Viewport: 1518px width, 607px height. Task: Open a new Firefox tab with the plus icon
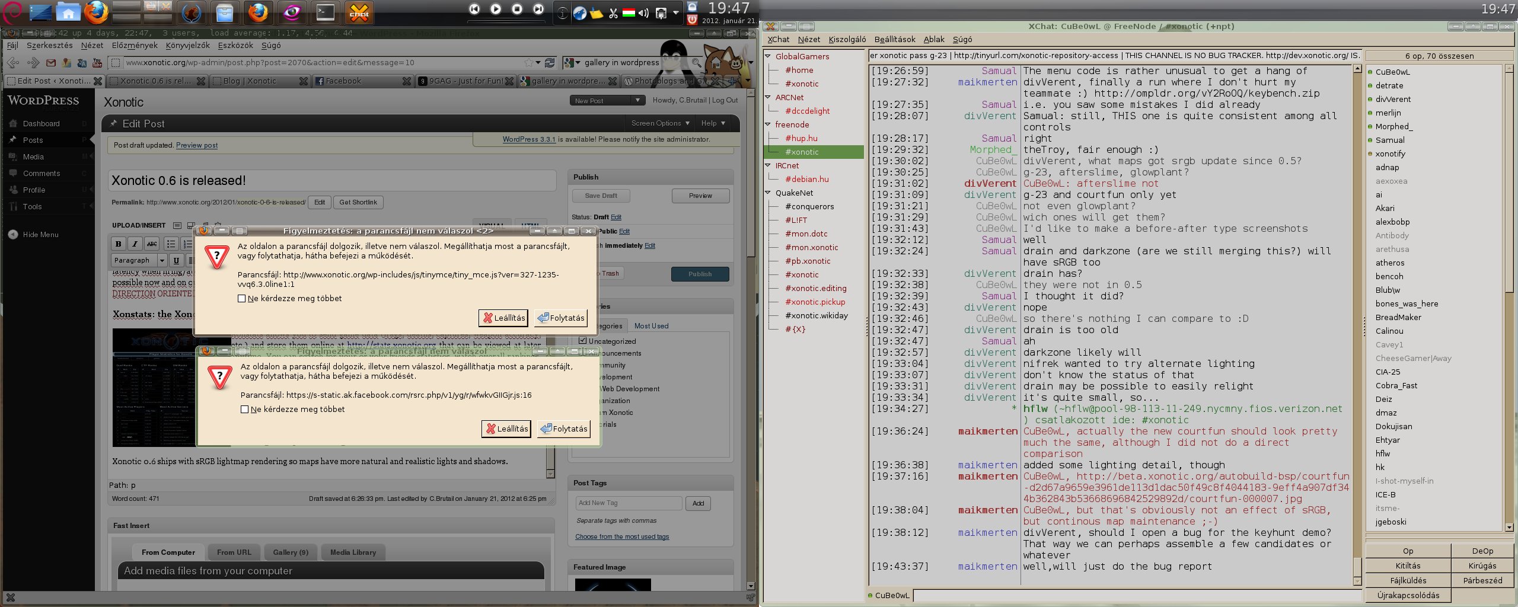pyautogui.click(x=732, y=81)
